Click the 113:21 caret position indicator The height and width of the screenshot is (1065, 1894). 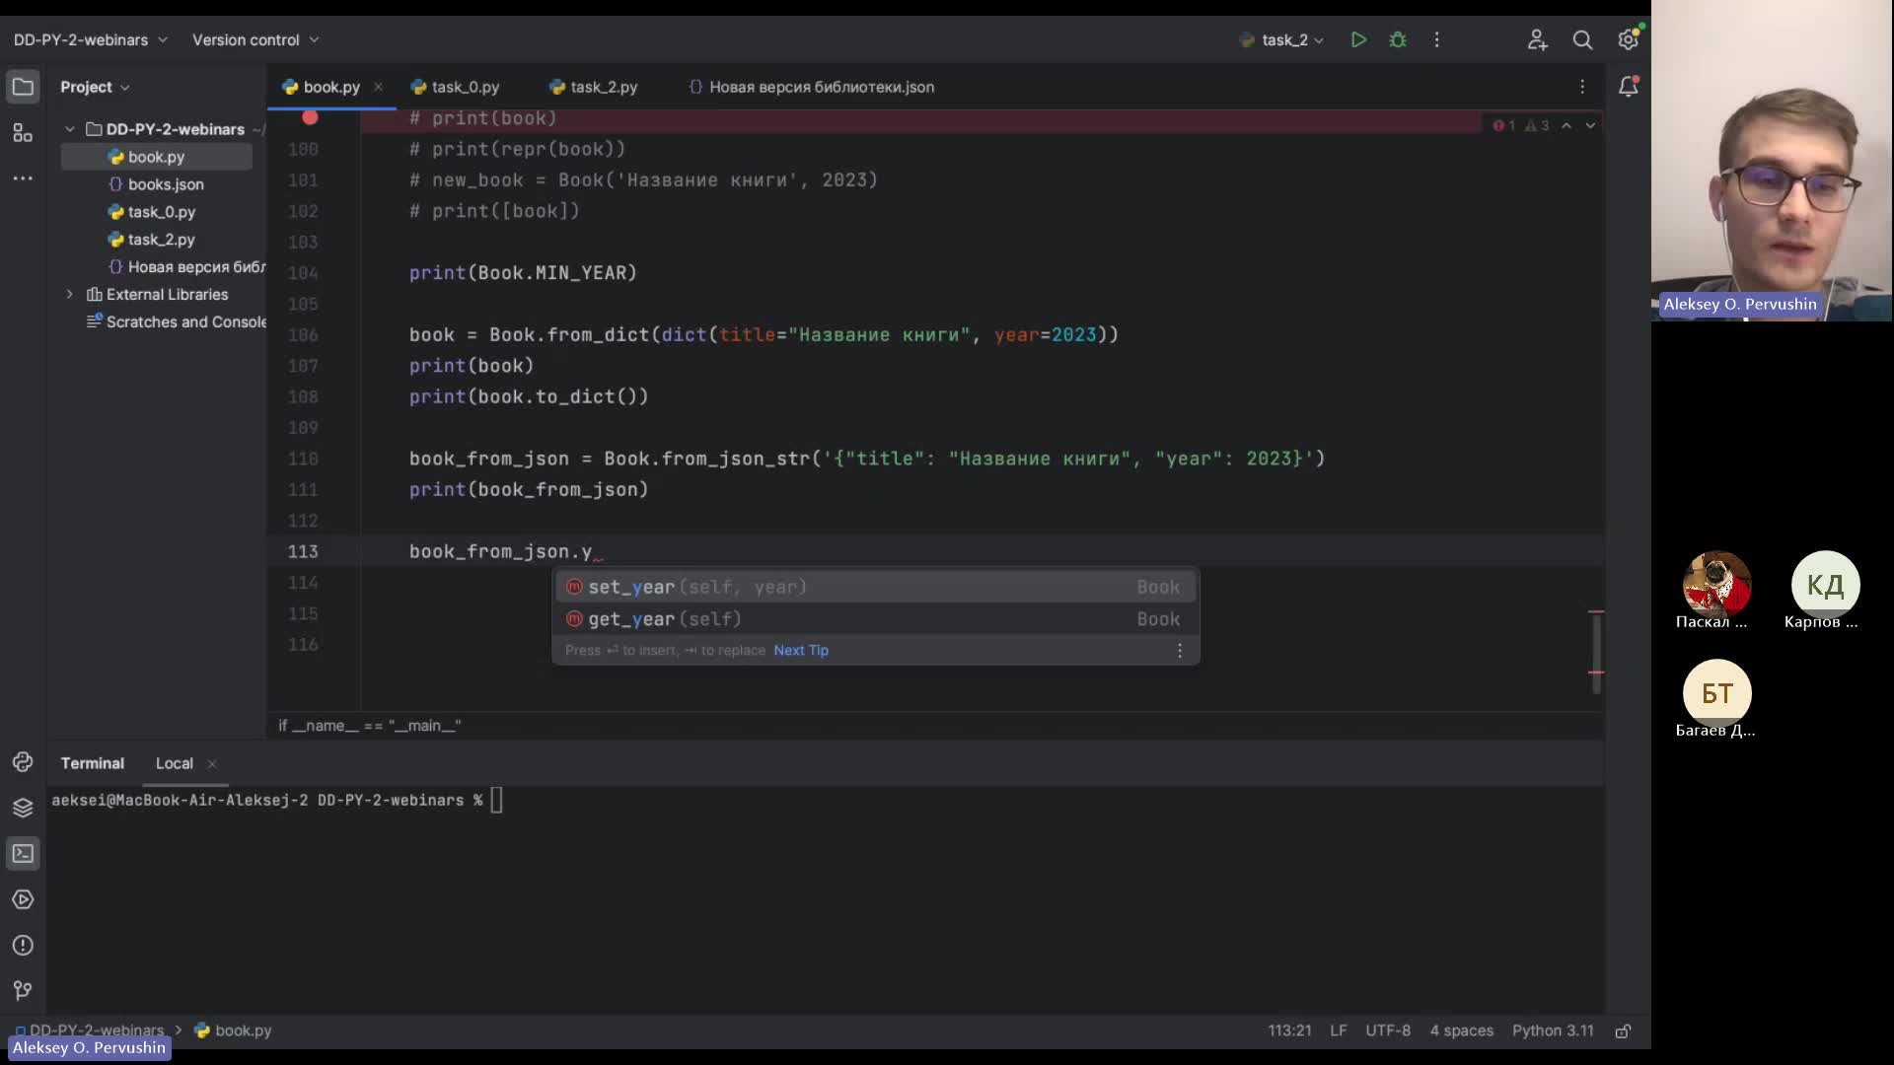coord(1289,1030)
